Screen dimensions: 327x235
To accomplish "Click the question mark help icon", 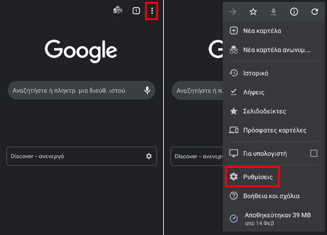I will (234, 196).
